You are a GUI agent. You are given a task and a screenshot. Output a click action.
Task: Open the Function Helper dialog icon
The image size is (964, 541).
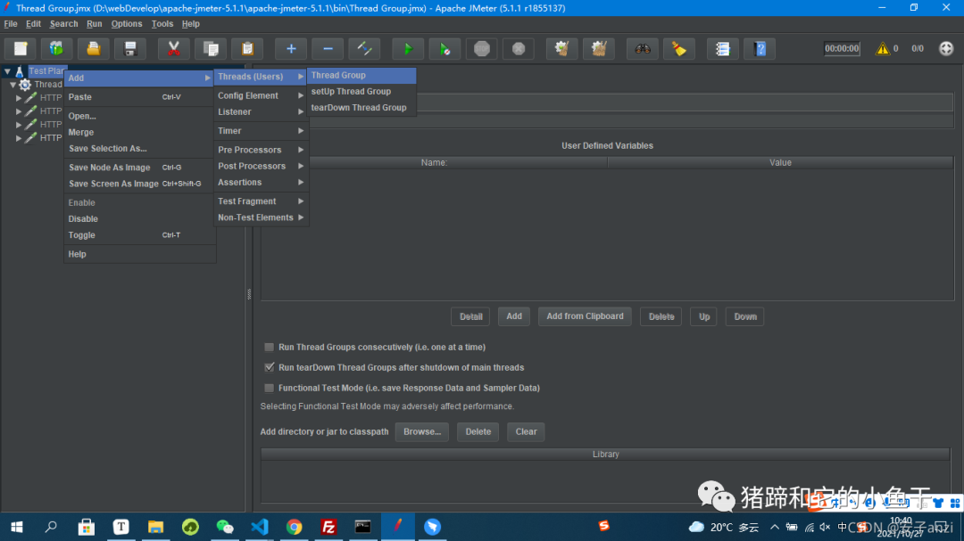[723, 48]
